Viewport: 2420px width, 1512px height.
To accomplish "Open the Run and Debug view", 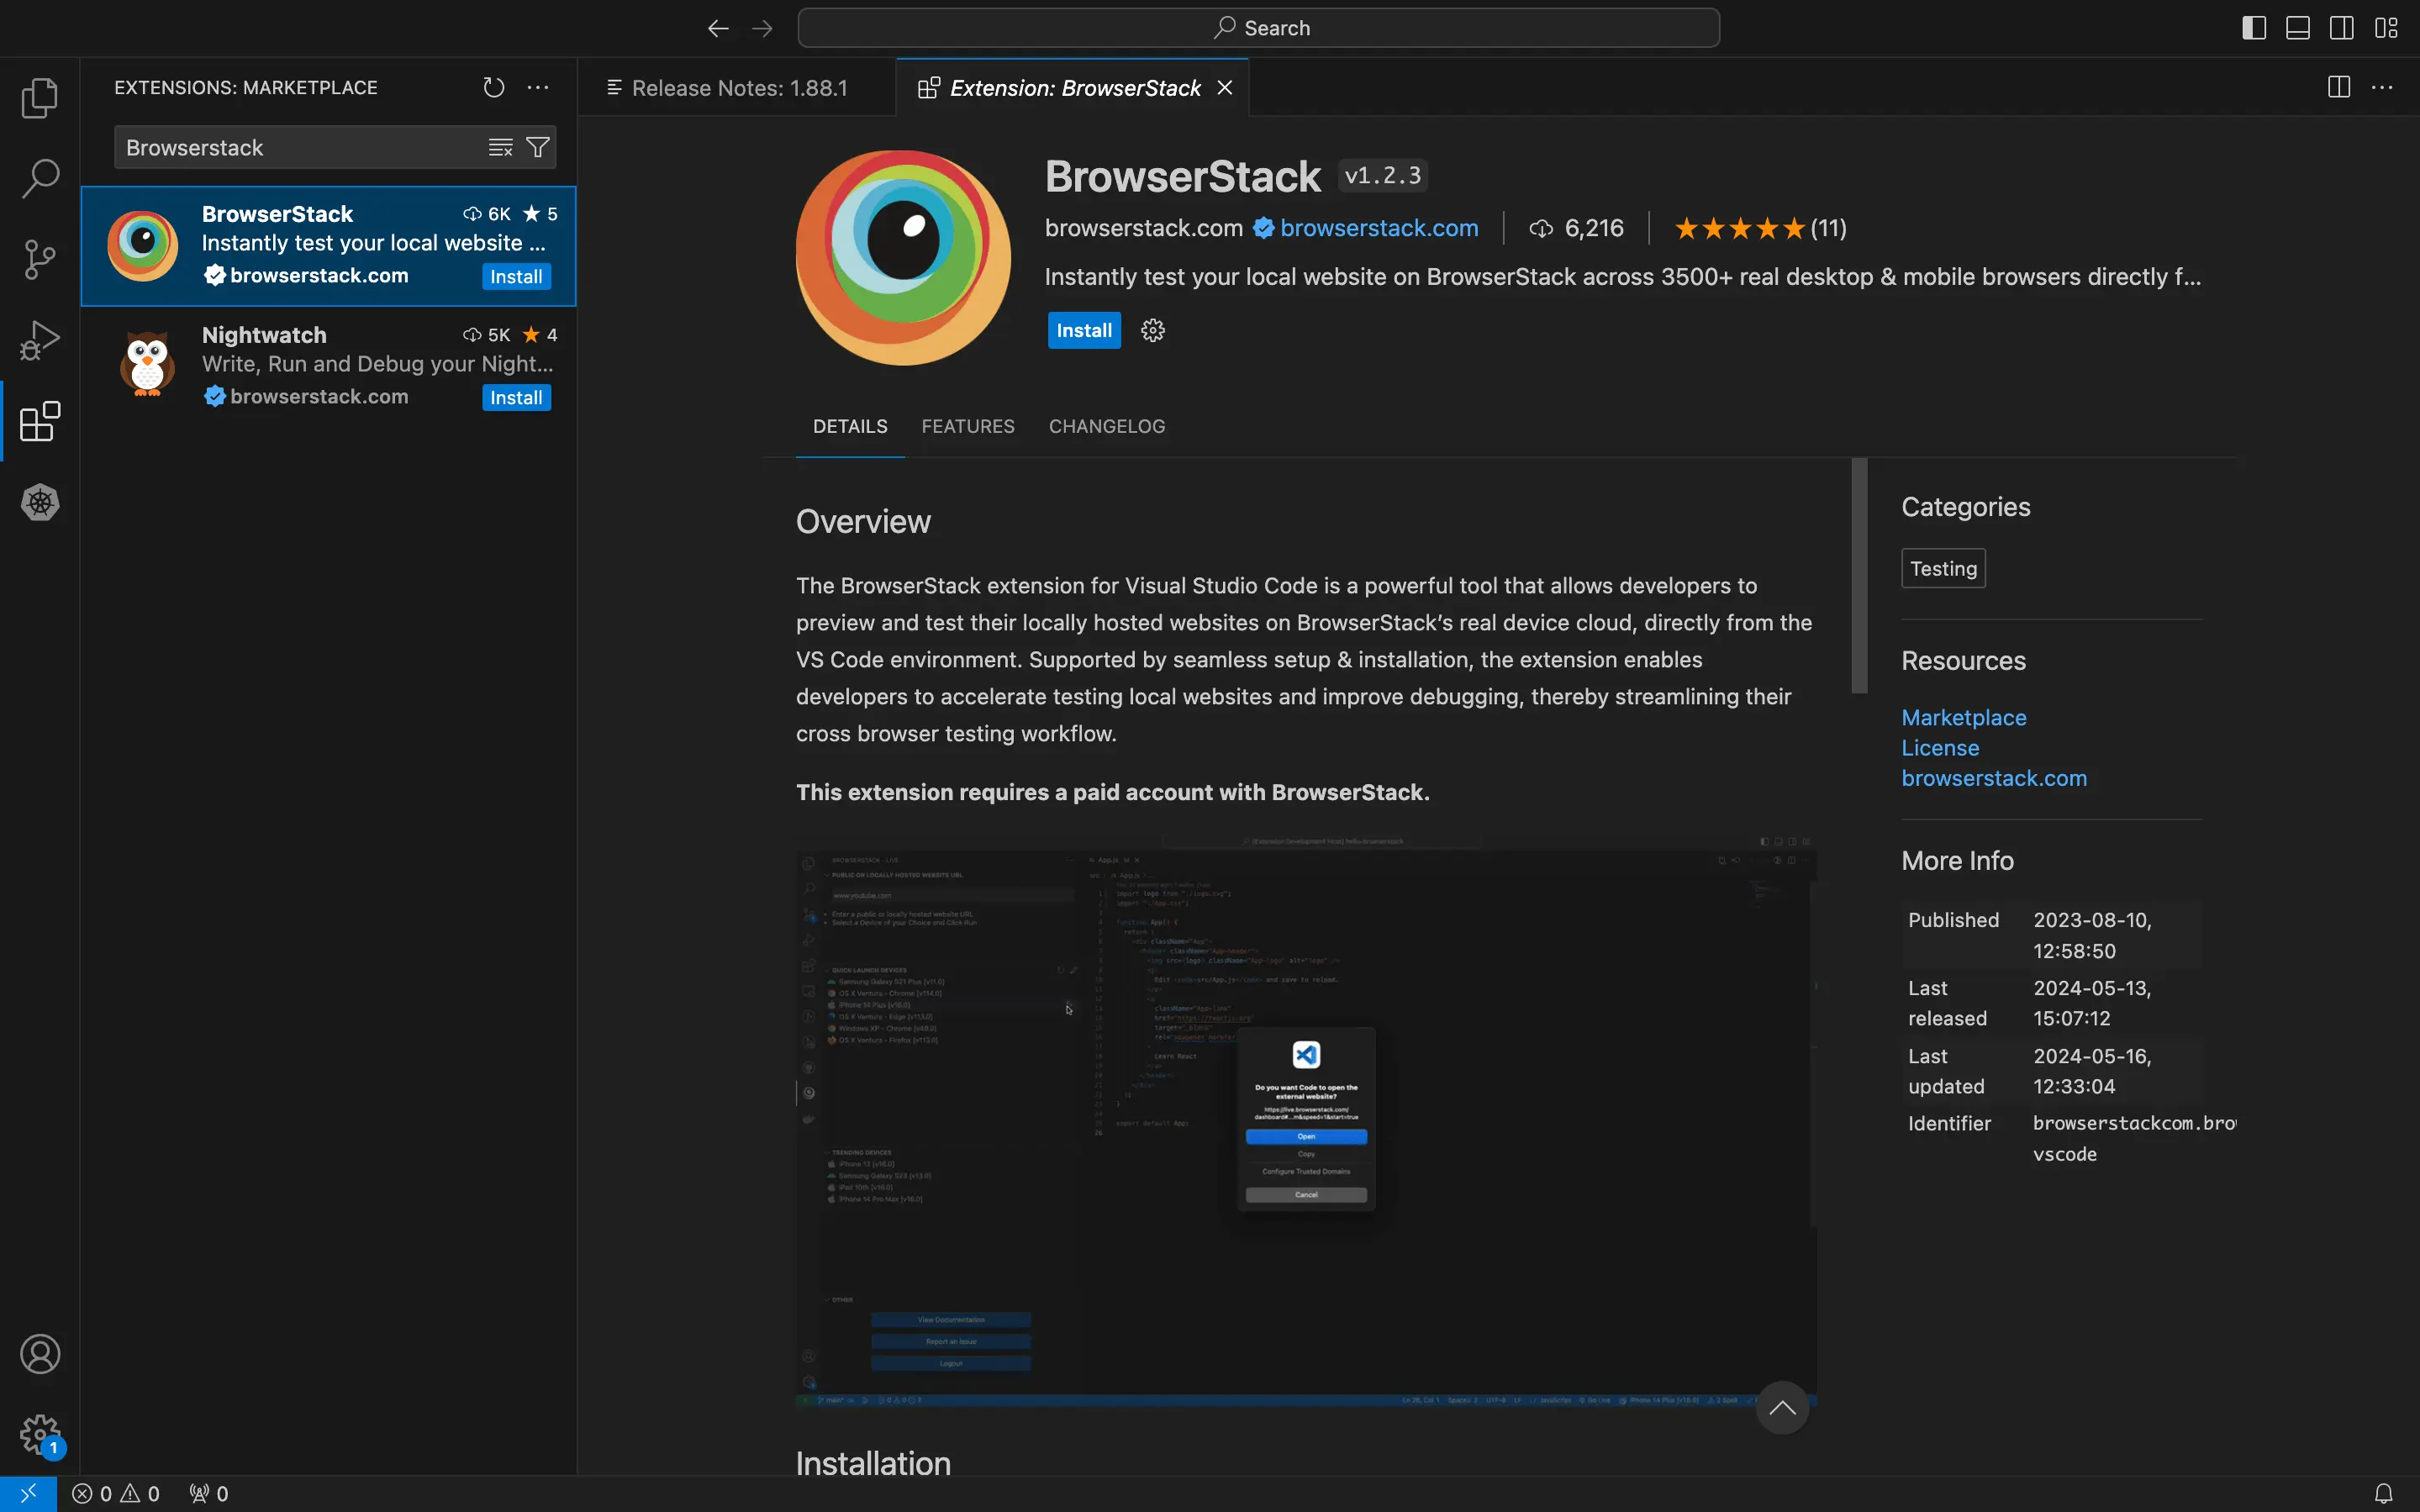I will [x=40, y=341].
